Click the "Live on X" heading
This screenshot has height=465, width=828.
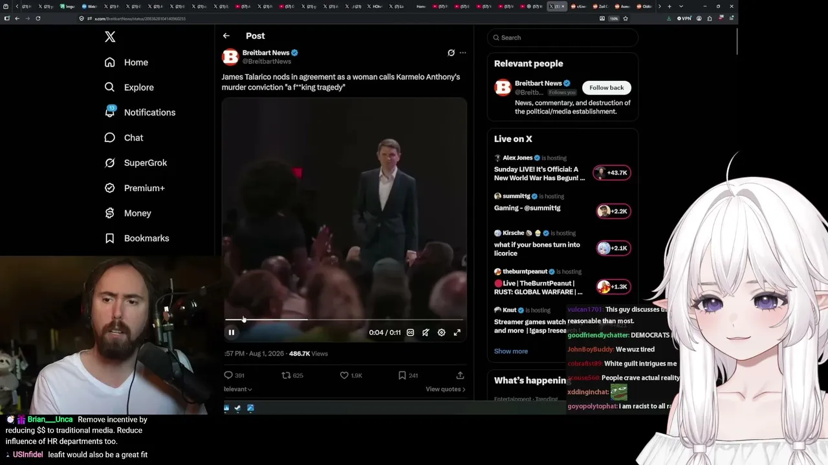point(513,139)
